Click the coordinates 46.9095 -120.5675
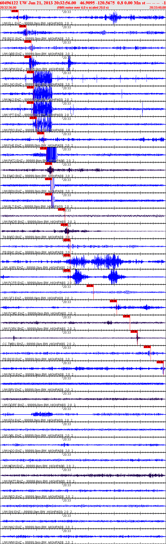The width and height of the screenshot is (166, 544). pyautogui.click(x=97, y=3)
